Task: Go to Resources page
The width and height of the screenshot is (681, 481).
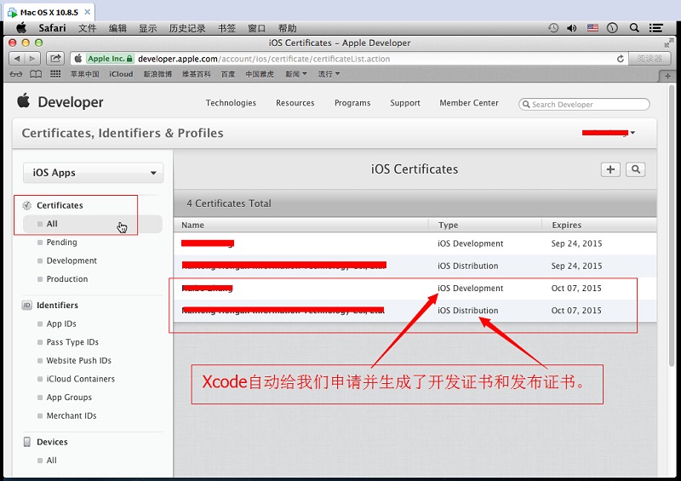Action: 295,103
